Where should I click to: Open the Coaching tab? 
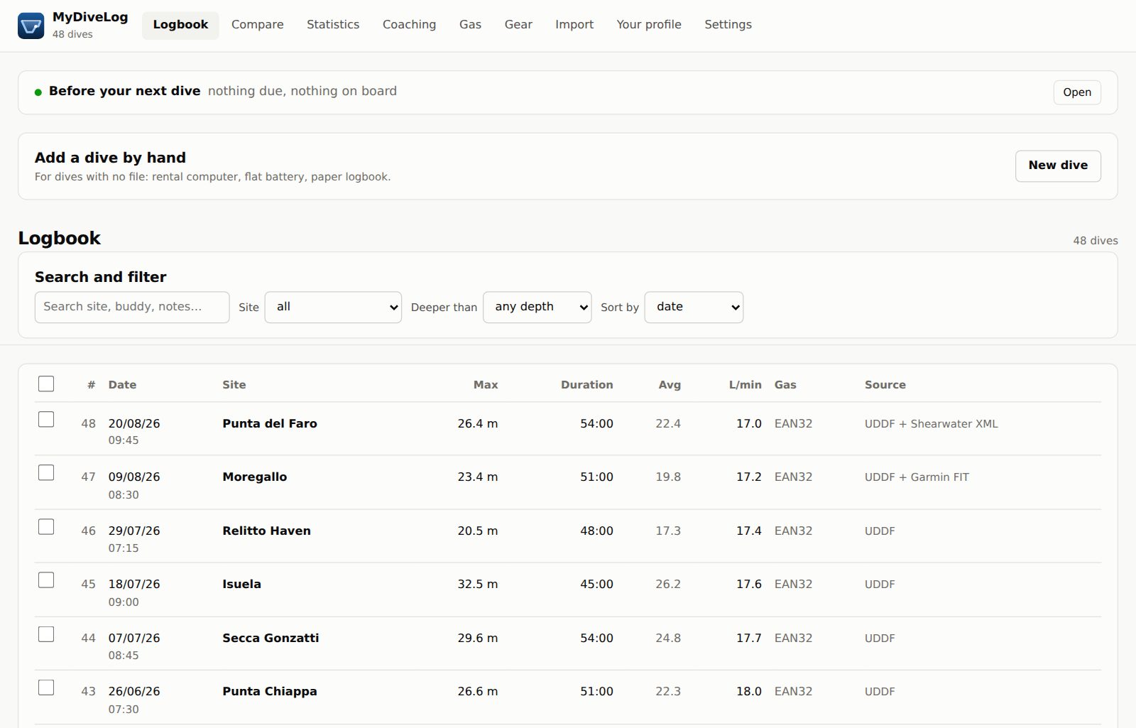pos(409,25)
